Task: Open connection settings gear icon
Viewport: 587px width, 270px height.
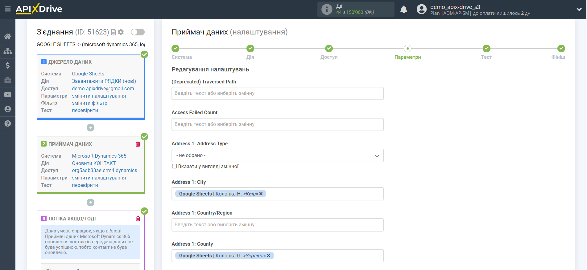Action: click(121, 32)
